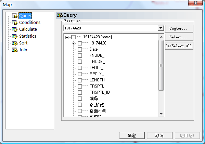Image resolution: width=205 pixels, height=144 pixels.
Task: Open the Statistics page
Action: [28, 36]
